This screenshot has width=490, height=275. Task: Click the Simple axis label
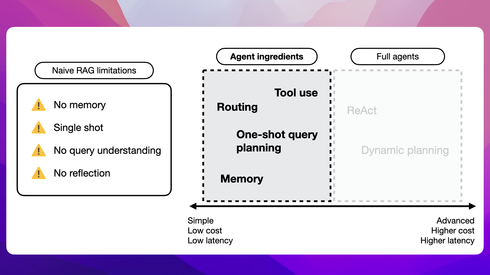click(x=201, y=221)
